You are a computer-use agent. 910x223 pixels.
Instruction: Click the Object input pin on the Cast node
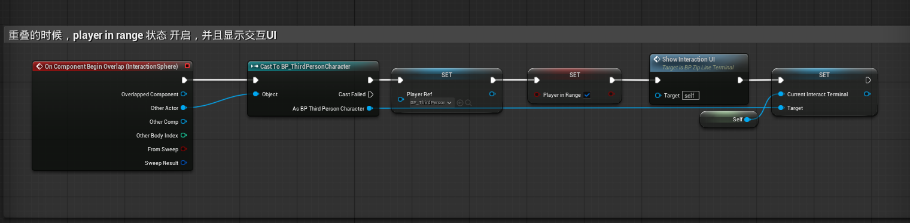255,94
